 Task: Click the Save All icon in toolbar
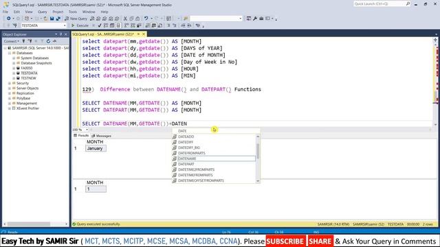pyautogui.click(x=58, y=19)
